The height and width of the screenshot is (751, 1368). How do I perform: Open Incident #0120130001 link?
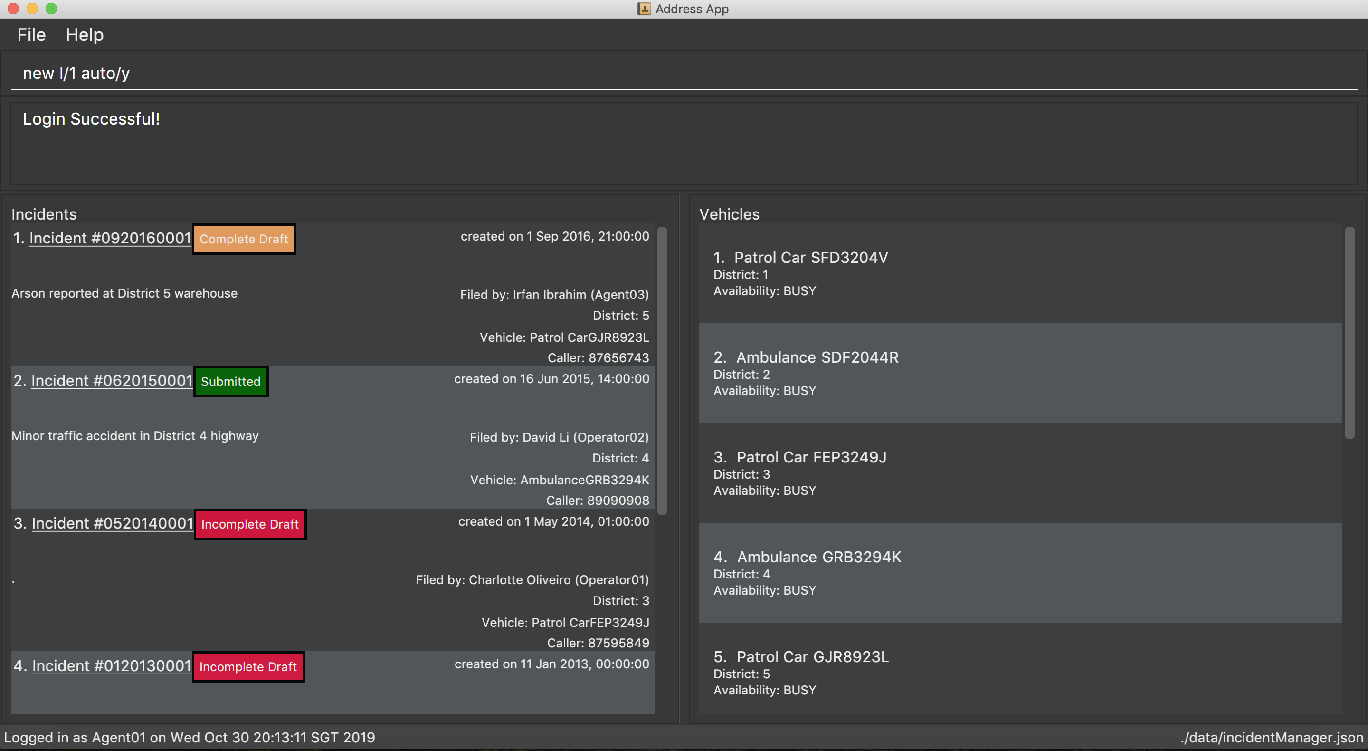pyautogui.click(x=112, y=666)
